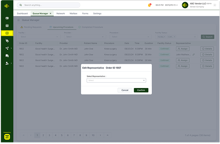Screen dimensions: 220x144
Task: Switch to the Network tab
Action: click(x=61, y=13)
